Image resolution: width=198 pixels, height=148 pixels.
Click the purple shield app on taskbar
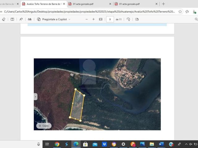click(x=114, y=144)
